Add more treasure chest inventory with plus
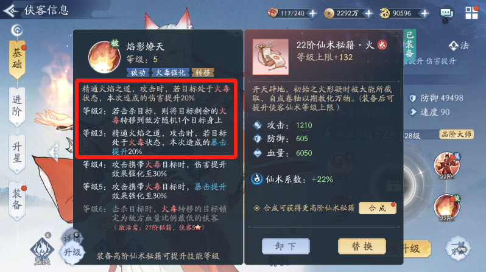This screenshot has width=486, height=272. [313, 13]
